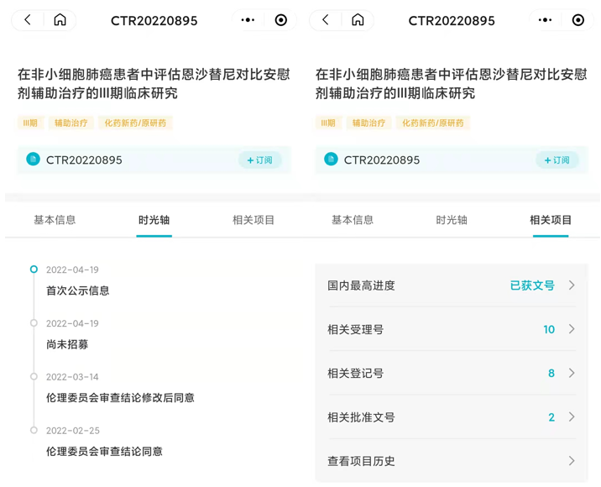Open 相关项目 tab in left panel
The height and width of the screenshot is (487, 601).
pos(253,220)
